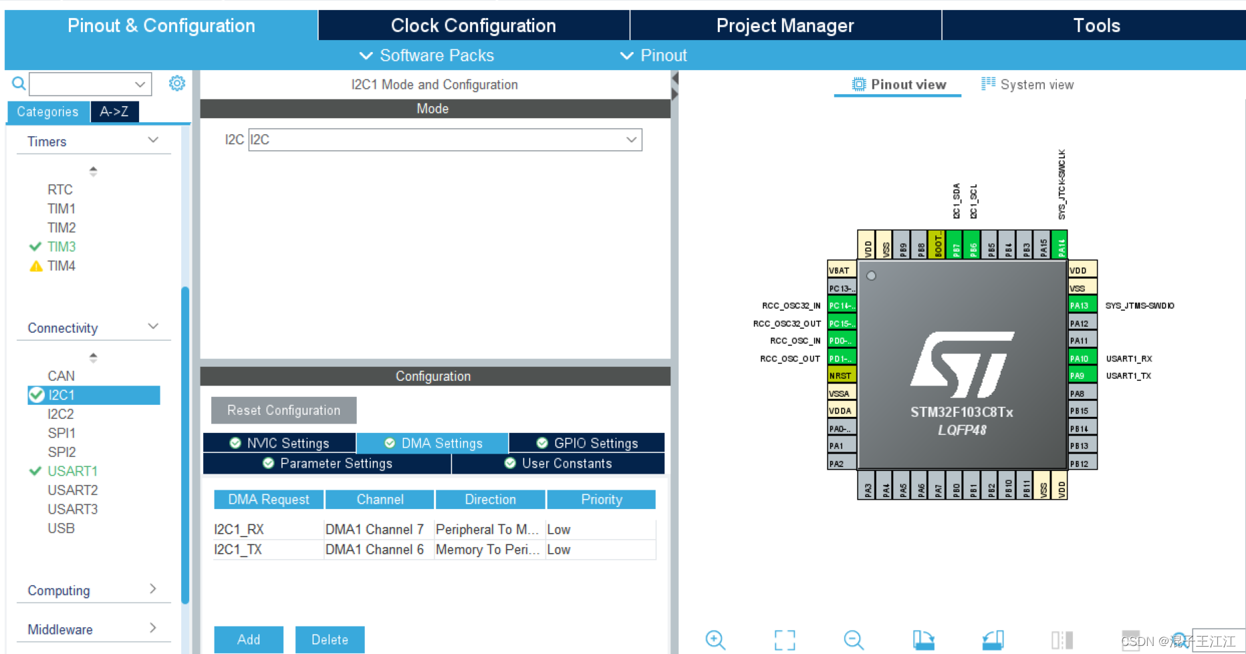Viewport: 1246px width, 654px height.
Task: Zoom in on the chip pinout
Action: tap(715, 640)
